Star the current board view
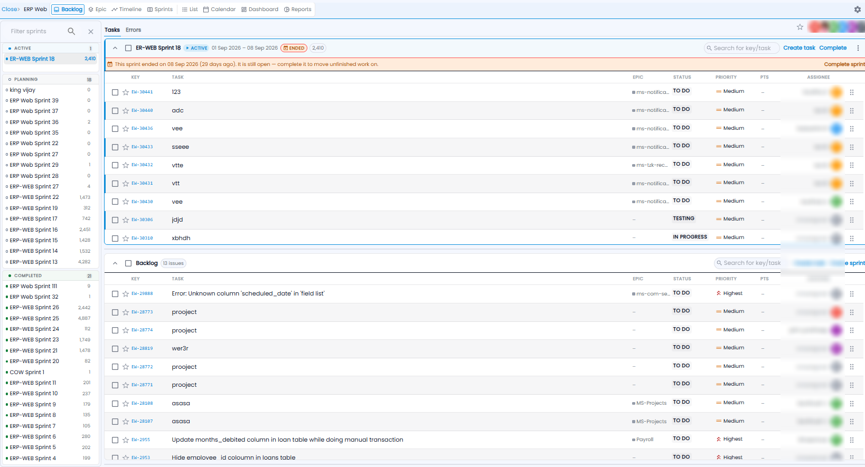The height and width of the screenshot is (467, 865). [x=800, y=27]
